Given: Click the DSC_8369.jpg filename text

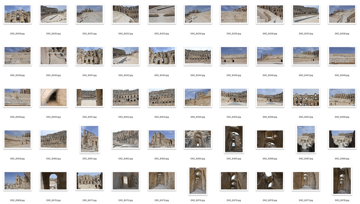Looking at the screenshot, I should point(17,200).
